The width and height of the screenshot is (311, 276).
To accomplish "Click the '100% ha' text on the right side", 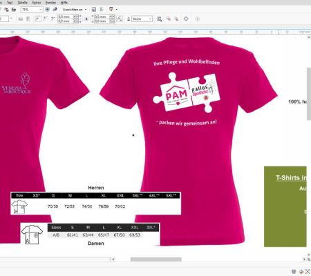I will (298, 101).
